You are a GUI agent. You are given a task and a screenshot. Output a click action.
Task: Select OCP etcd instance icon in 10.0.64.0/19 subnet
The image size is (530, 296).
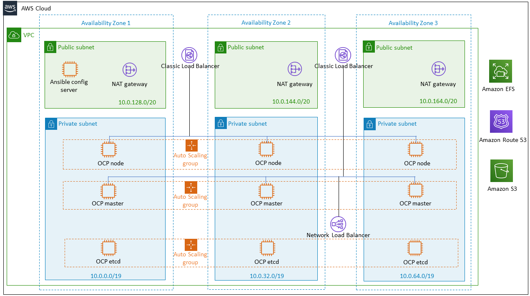pos(415,248)
